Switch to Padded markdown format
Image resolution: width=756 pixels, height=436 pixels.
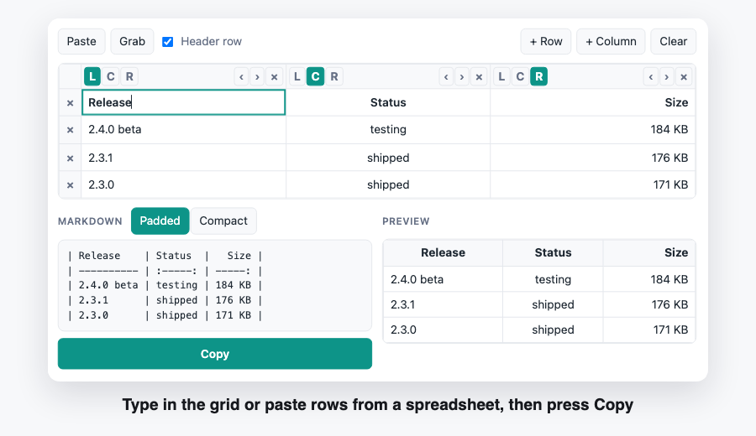(160, 221)
